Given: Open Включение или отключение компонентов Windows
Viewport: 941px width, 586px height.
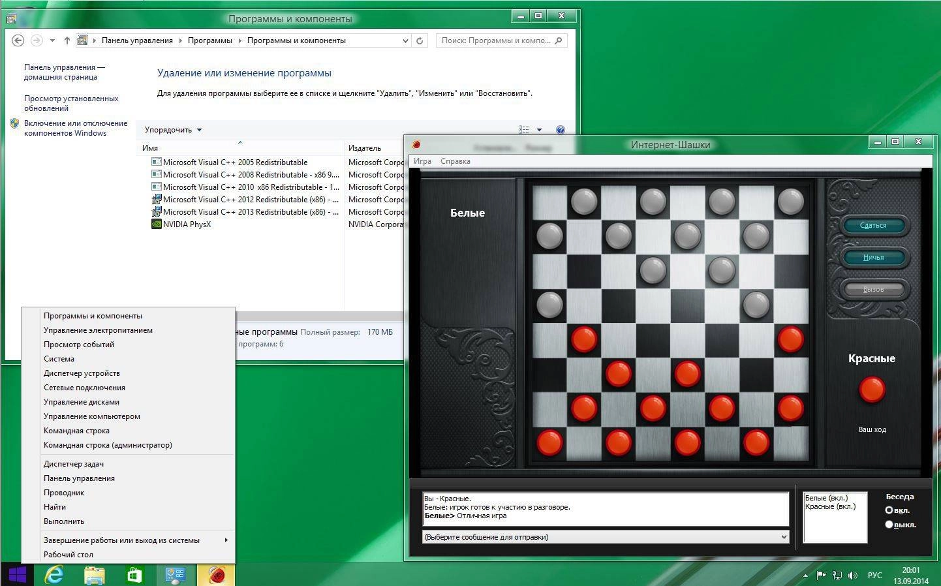Looking at the screenshot, I should (x=76, y=128).
